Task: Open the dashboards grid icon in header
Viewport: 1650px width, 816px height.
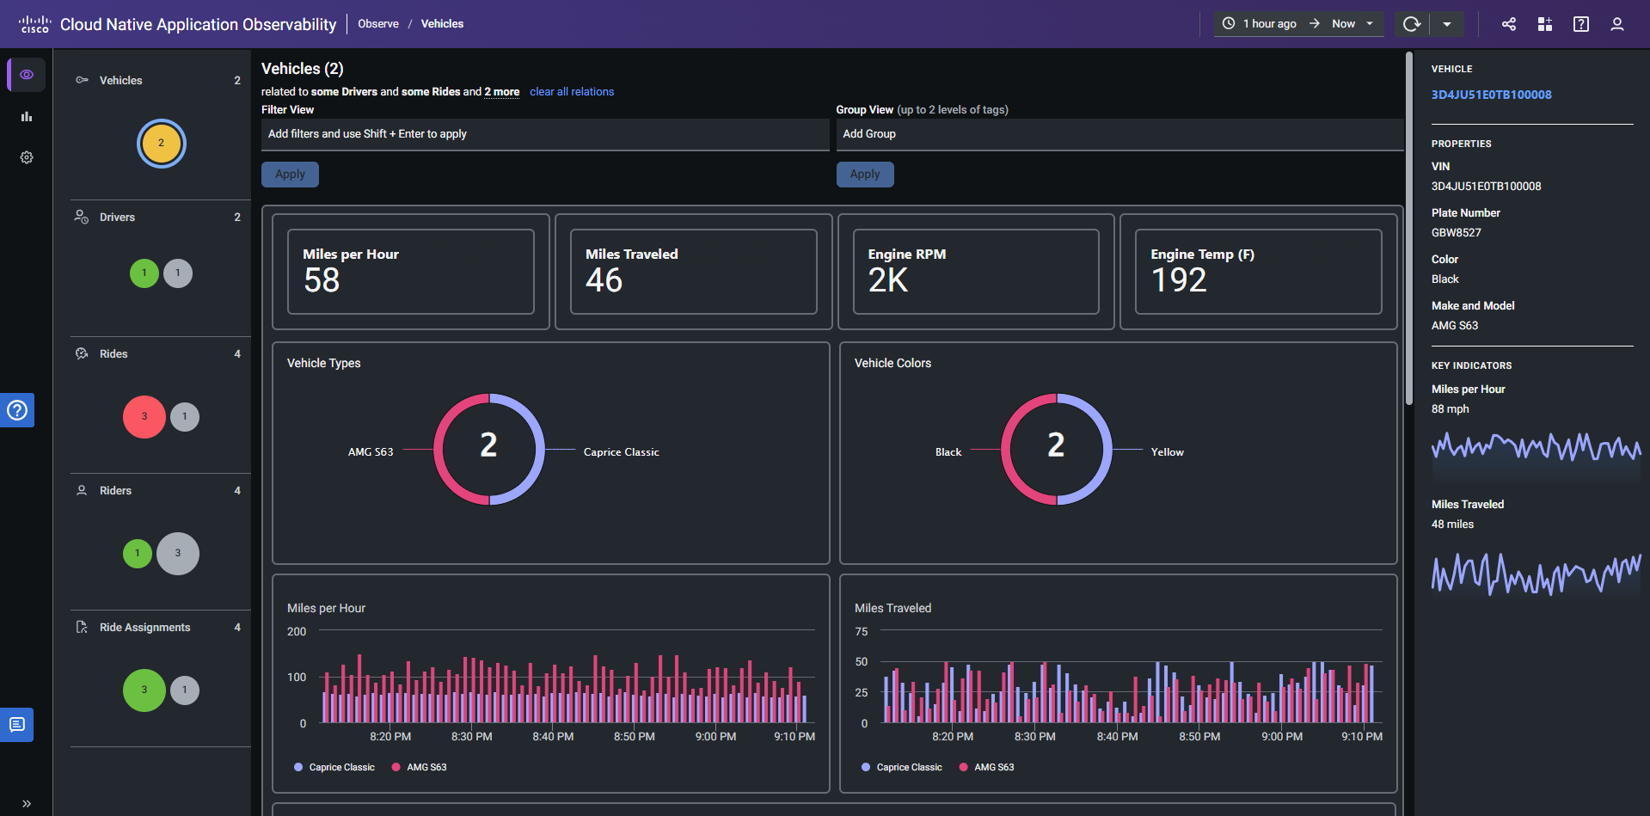Action: 1545,24
